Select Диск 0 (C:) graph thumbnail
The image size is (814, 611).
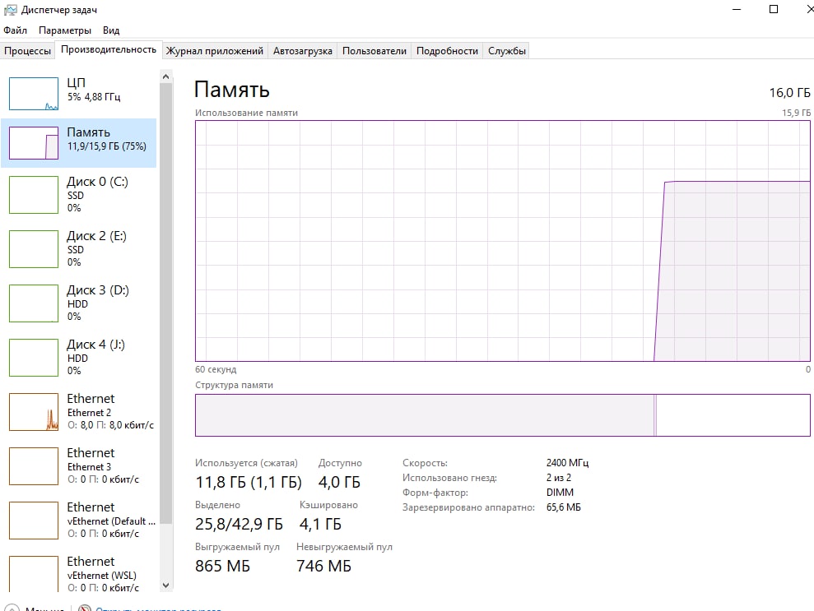[34, 195]
